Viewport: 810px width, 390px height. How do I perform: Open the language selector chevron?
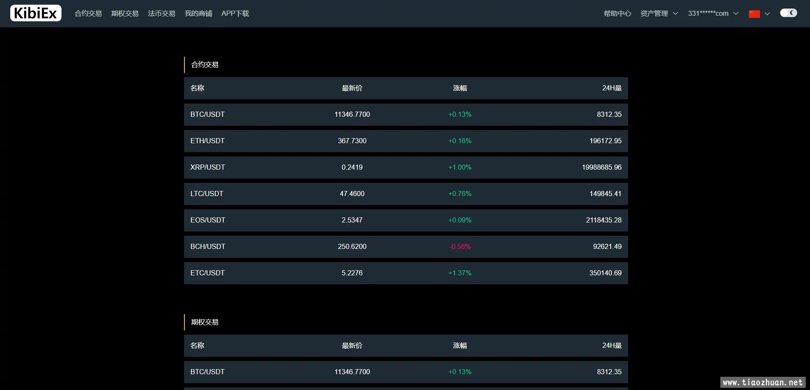[x=767, y=14]
